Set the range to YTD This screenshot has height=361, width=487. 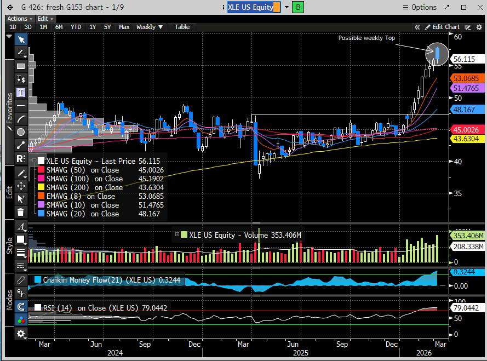point(76,27)
